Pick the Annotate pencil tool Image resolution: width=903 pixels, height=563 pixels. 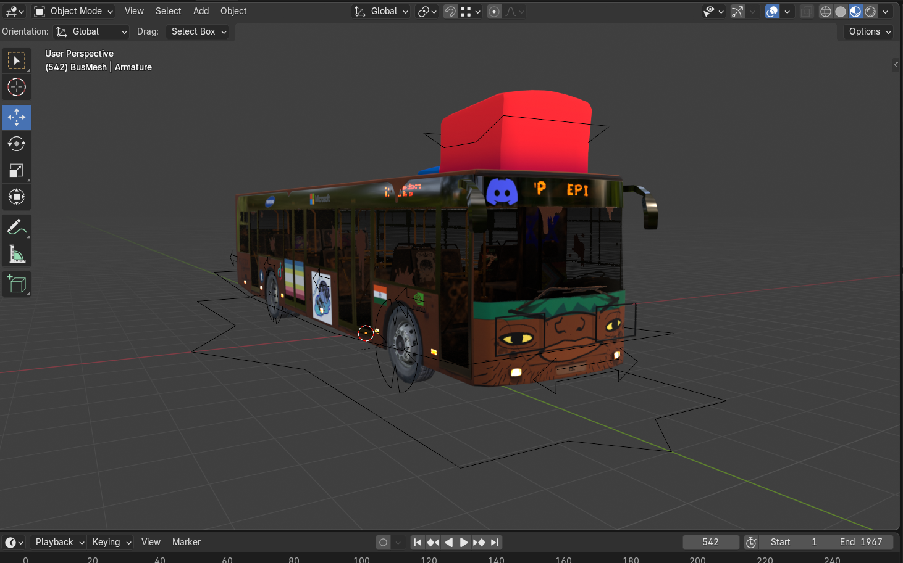coord(17,228)
